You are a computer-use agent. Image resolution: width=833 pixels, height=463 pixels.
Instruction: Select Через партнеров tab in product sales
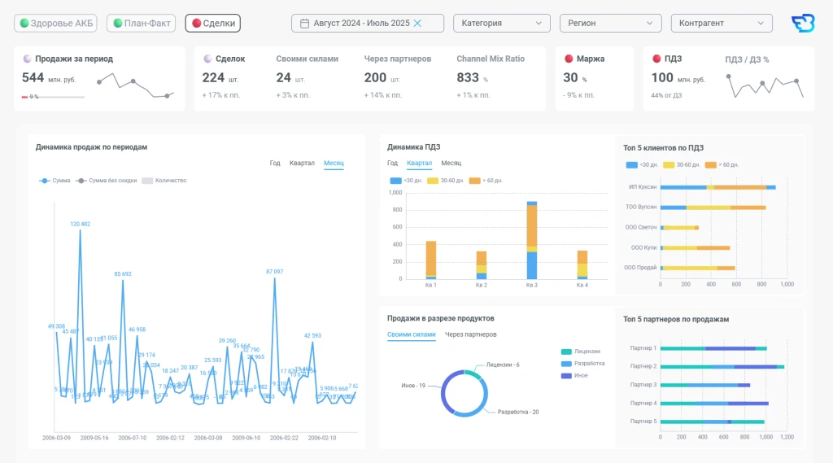[470, 334]
